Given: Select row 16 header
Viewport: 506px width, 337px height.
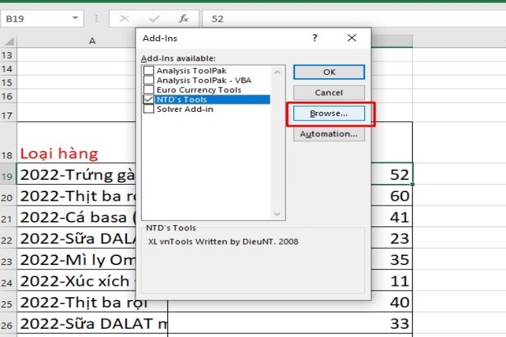Looking at the screenshot, I should [7, 96].
